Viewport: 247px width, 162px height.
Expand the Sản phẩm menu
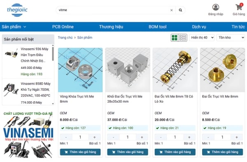click(x=14, y=27)
